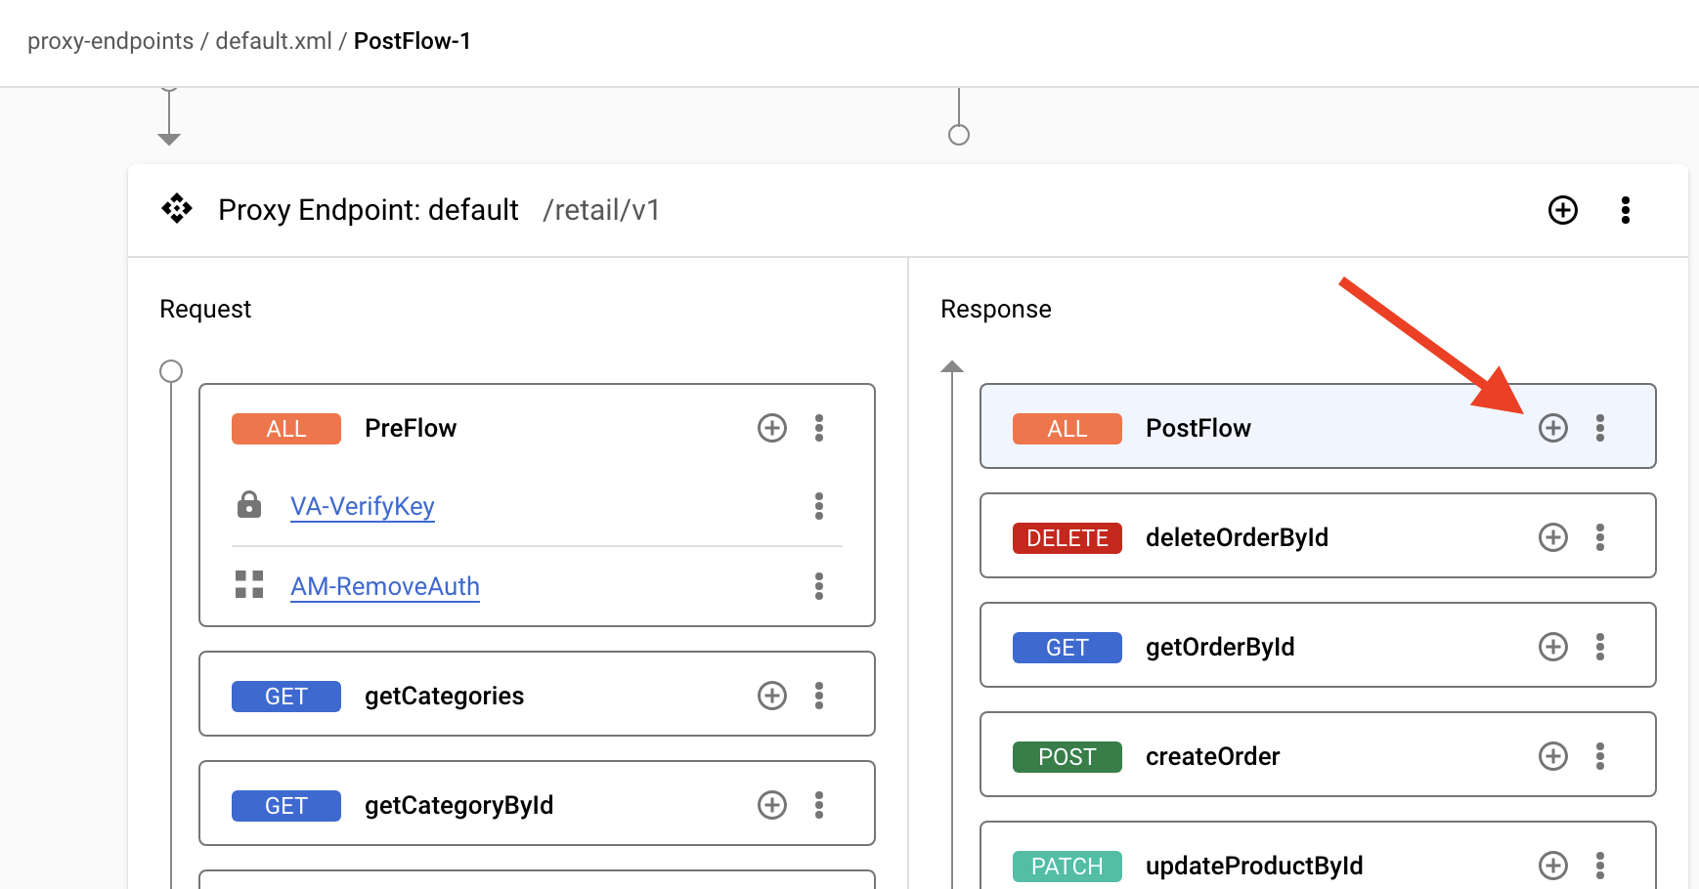
Task: Add step to getOrderById flow
Action: (1552, 647)
